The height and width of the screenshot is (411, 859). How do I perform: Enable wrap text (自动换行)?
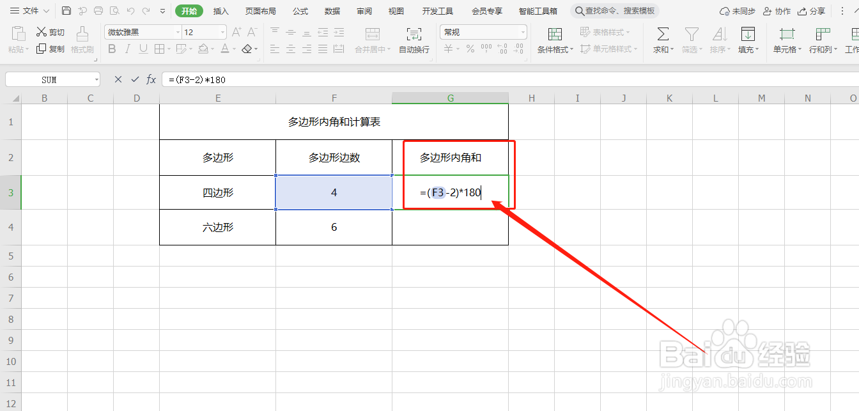(x=414, y=38)
